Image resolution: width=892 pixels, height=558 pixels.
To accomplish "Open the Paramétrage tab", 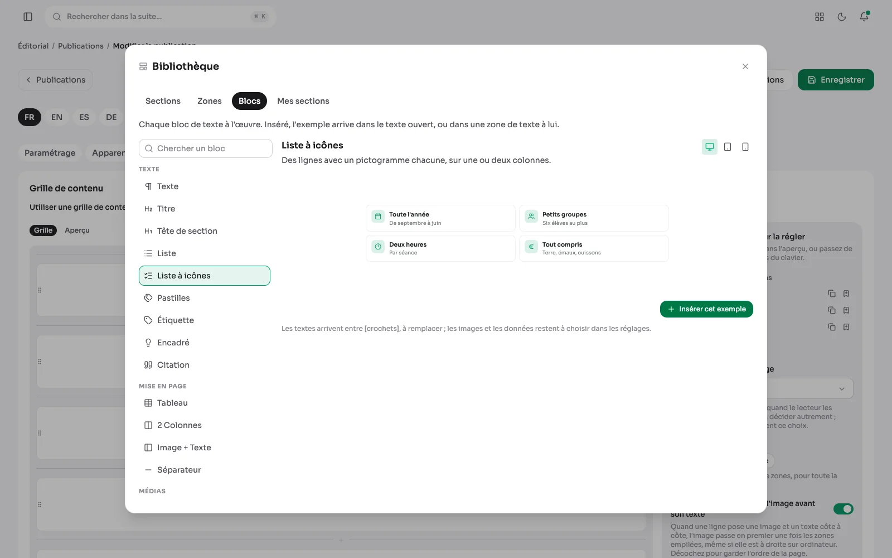I will [50, 153].
